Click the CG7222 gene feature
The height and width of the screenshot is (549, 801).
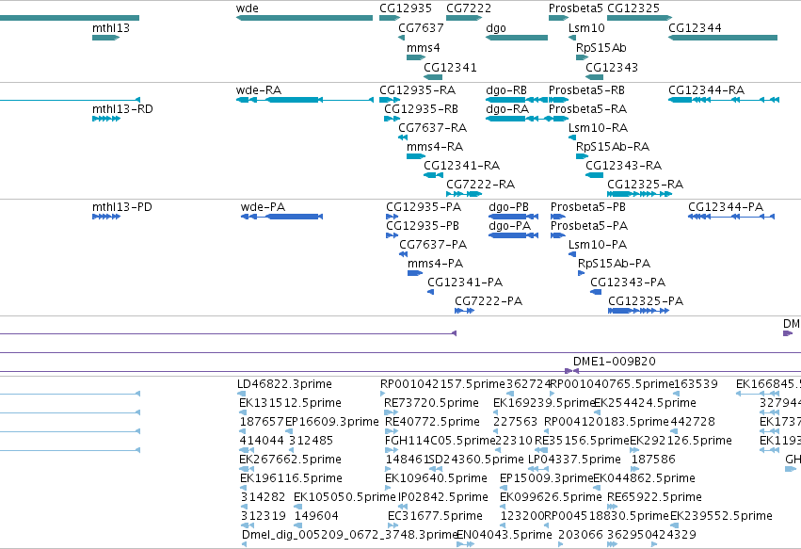464,18
